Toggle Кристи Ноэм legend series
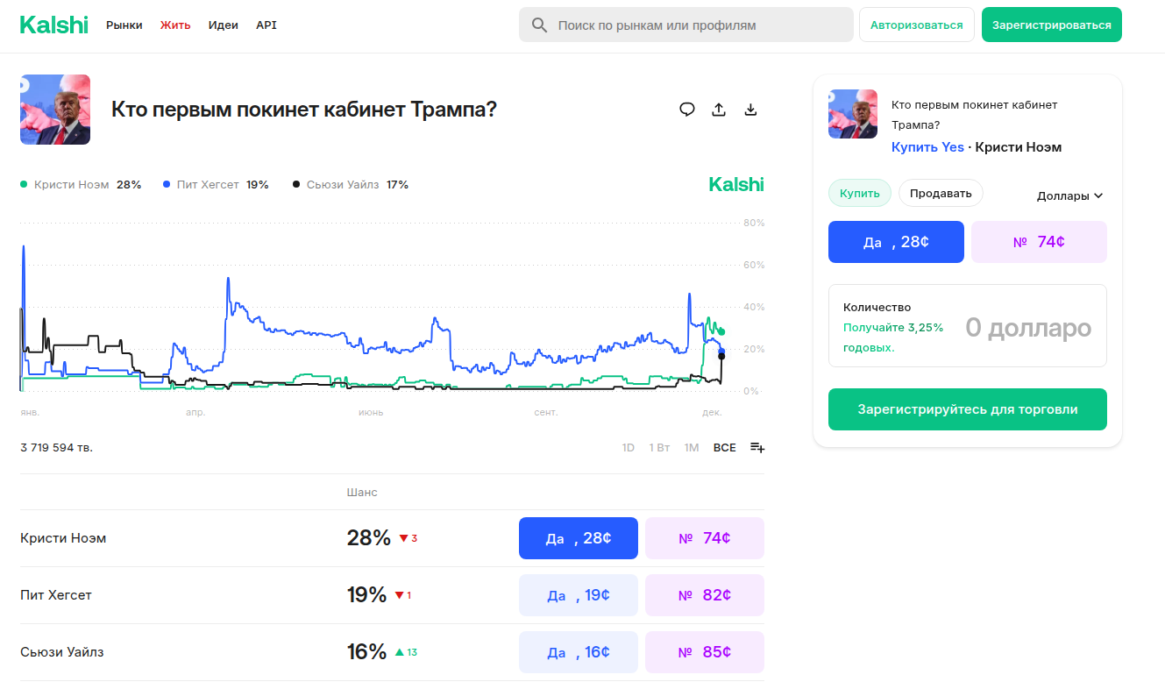1165x689 pixels. 72,185
